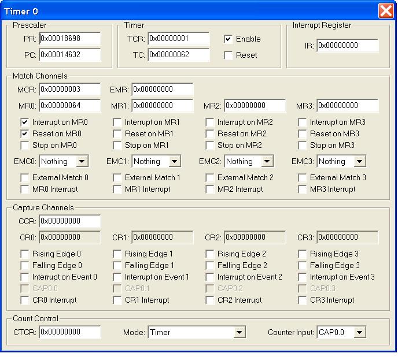The width and height of the screenshot is (398, 357).
Task: Click the CR2 capture register field
Action: click(255, 237)
